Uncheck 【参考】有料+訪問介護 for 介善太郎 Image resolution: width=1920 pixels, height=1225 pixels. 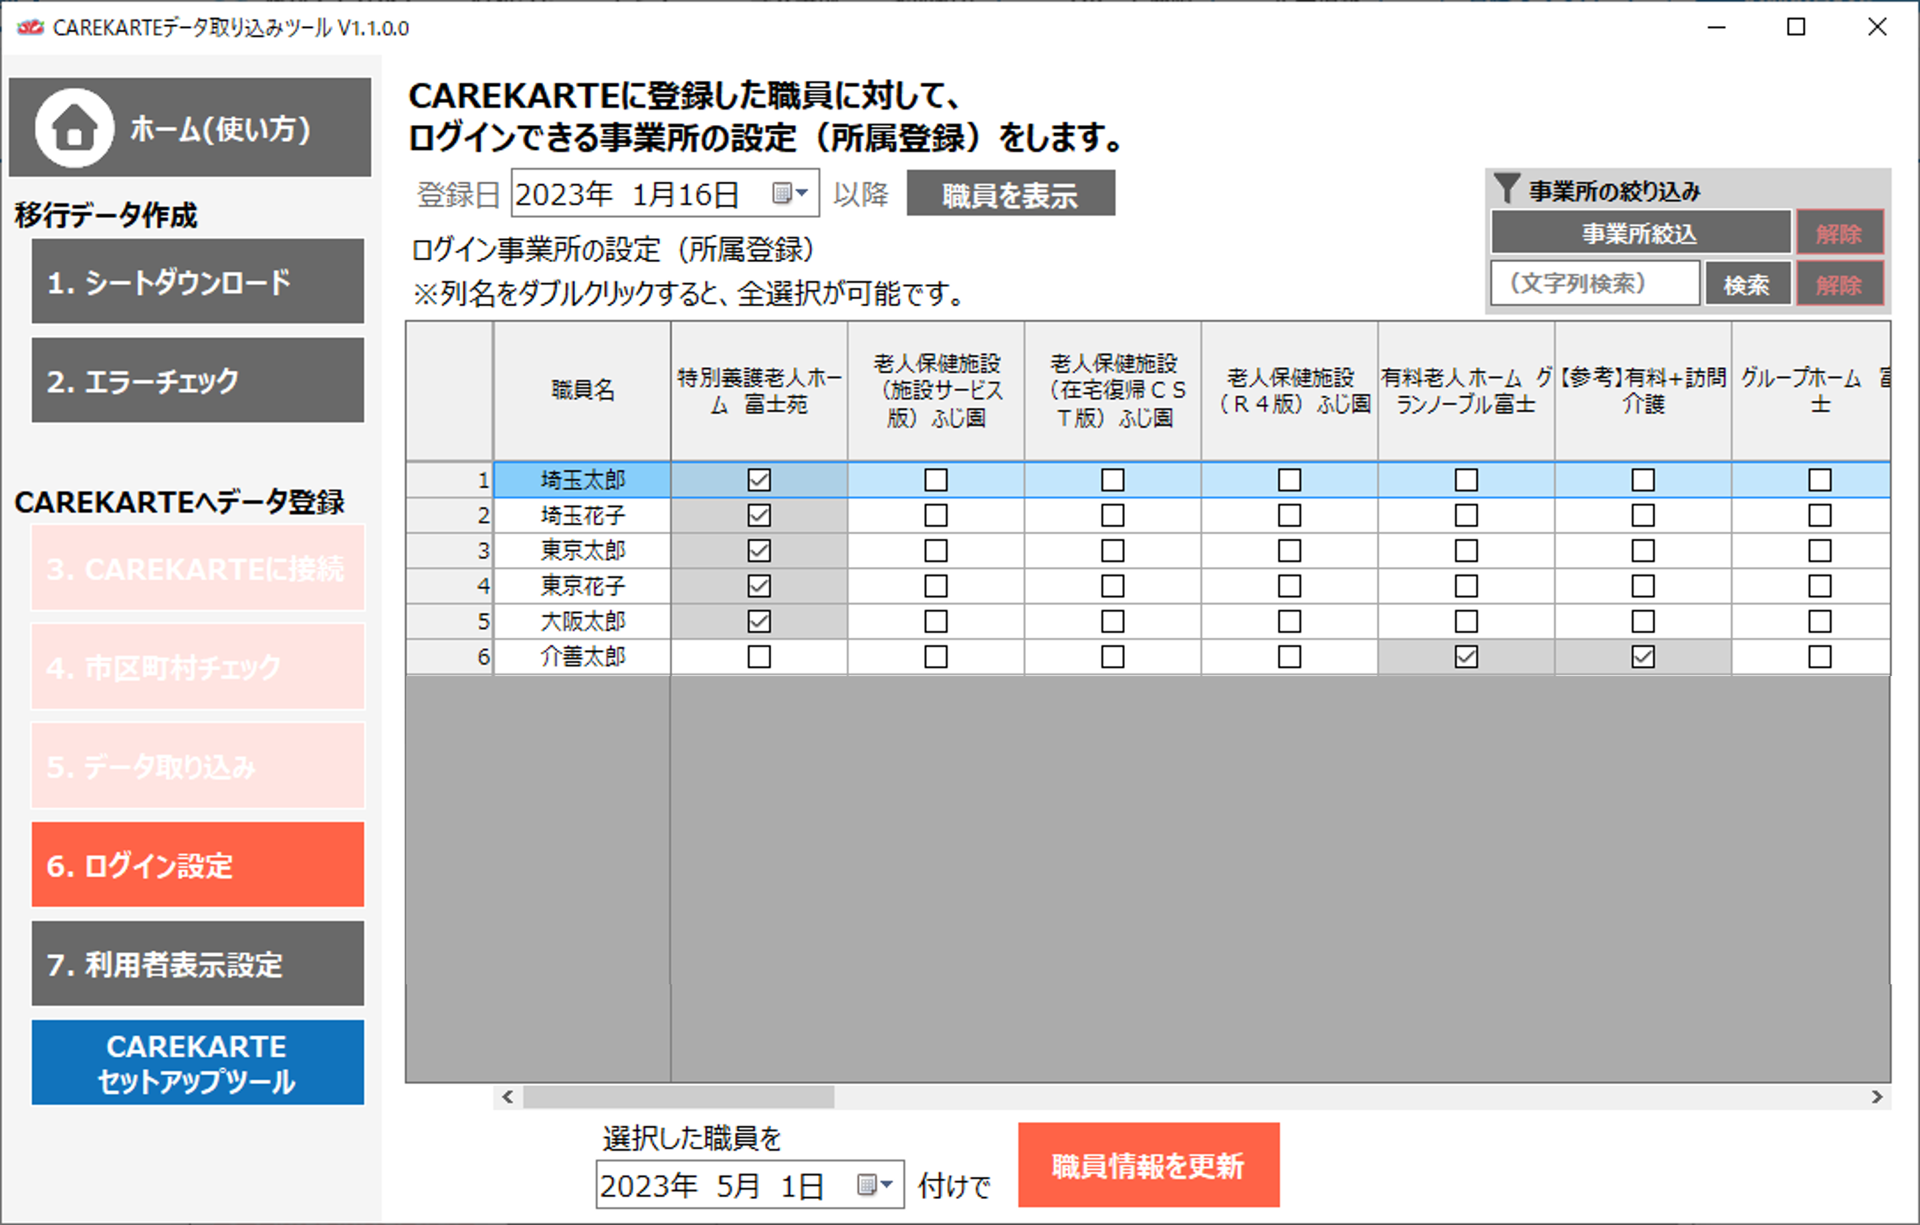point(1643,657)
